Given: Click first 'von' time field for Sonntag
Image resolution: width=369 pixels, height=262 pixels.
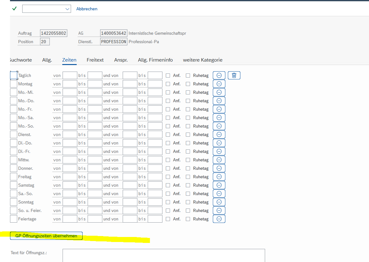Looking at the screenshot, I should pos(70,202).
